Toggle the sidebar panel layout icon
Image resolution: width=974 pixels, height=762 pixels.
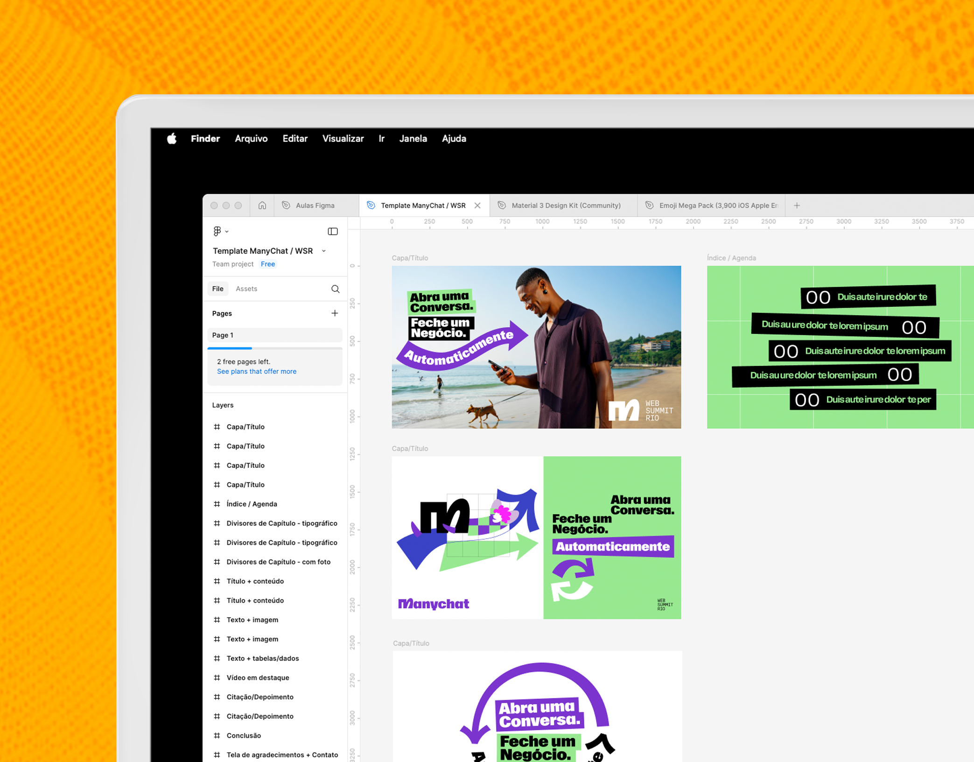coord(333,232)
